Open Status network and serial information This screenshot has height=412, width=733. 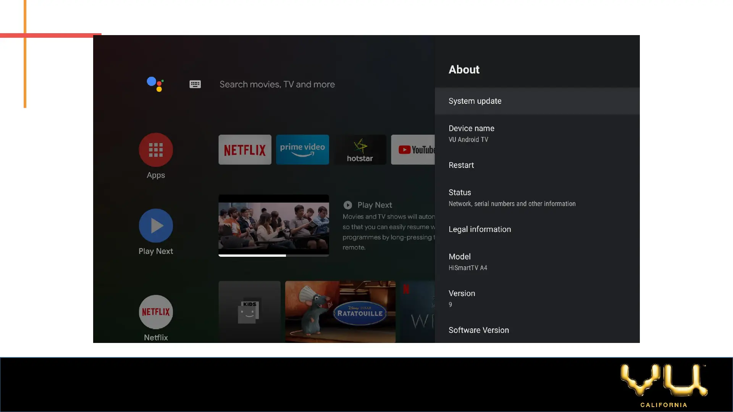tap(537, 197)
